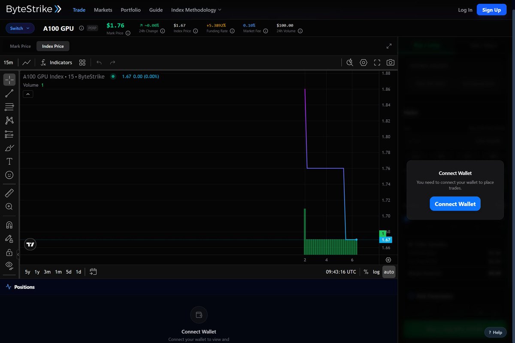Show Mark Price info icon
The image size is (515, 343).
tap(128, 33)
